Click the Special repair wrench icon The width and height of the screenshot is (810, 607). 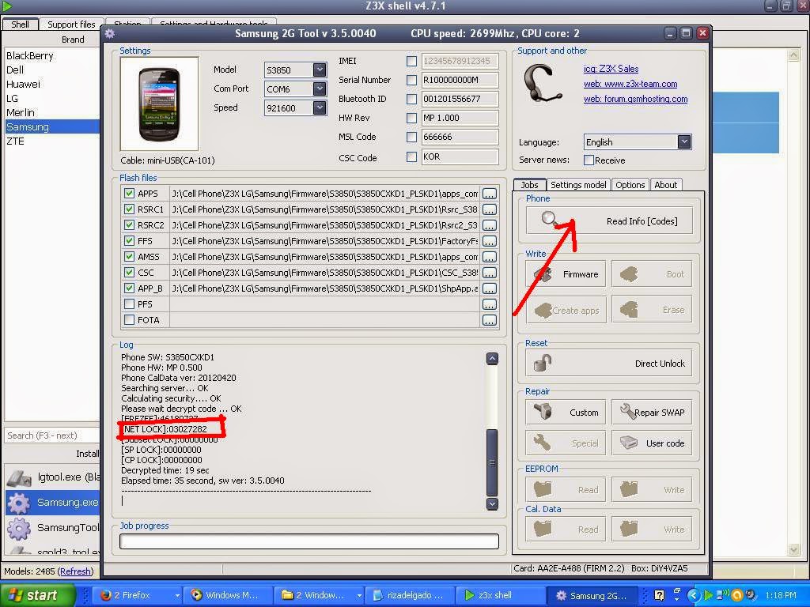point(543,443)
